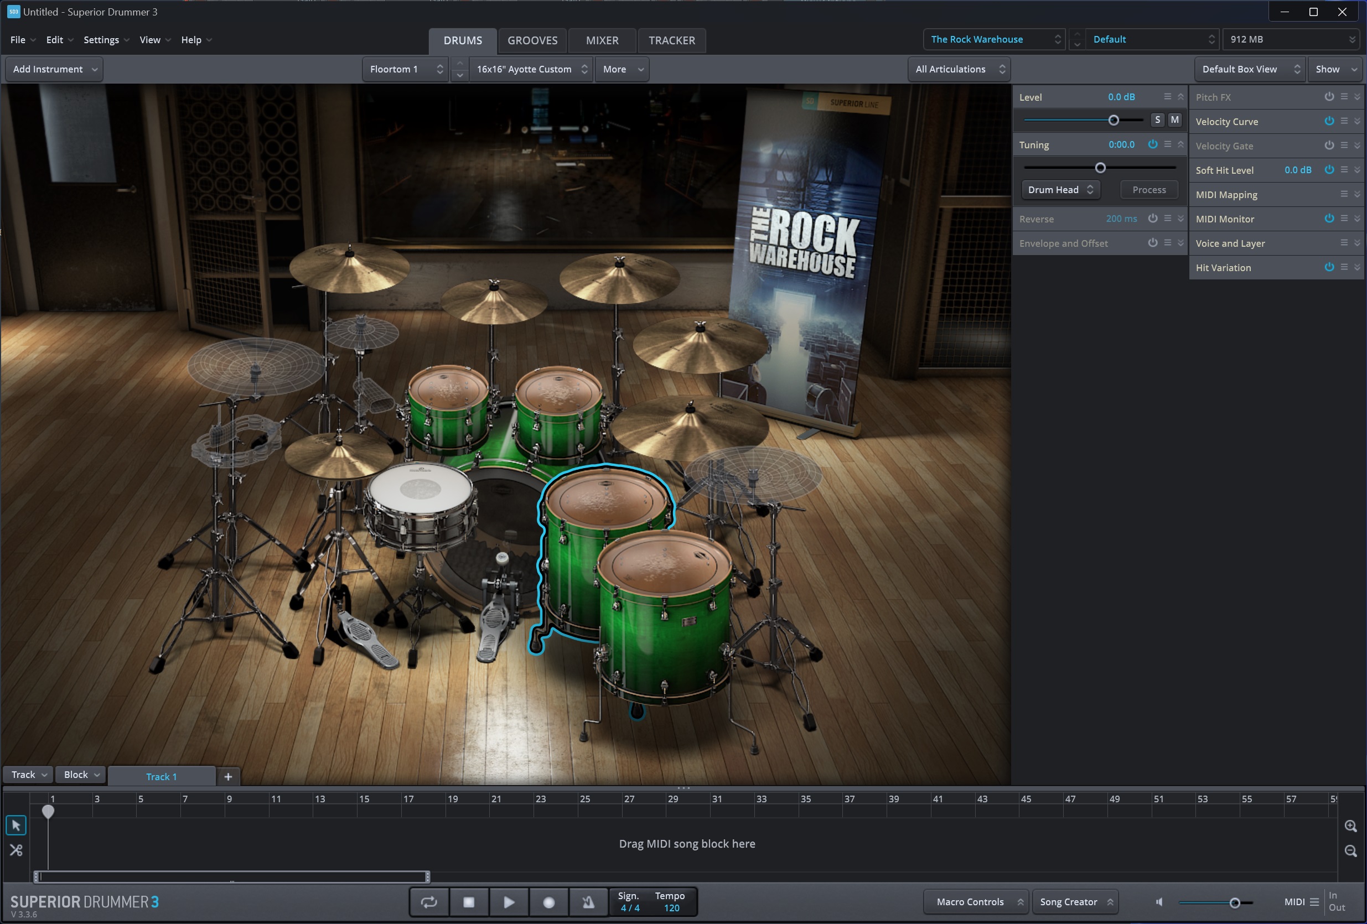
Task: Mute the instrument with M button
Action: [x=1174, y=120]
